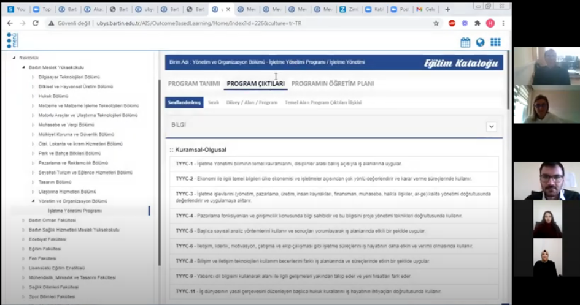
Task: Click the globe language icon
Action: click(480, 42)
